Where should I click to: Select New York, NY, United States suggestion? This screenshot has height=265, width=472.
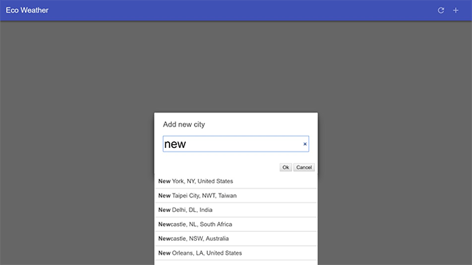click(236, 181)
